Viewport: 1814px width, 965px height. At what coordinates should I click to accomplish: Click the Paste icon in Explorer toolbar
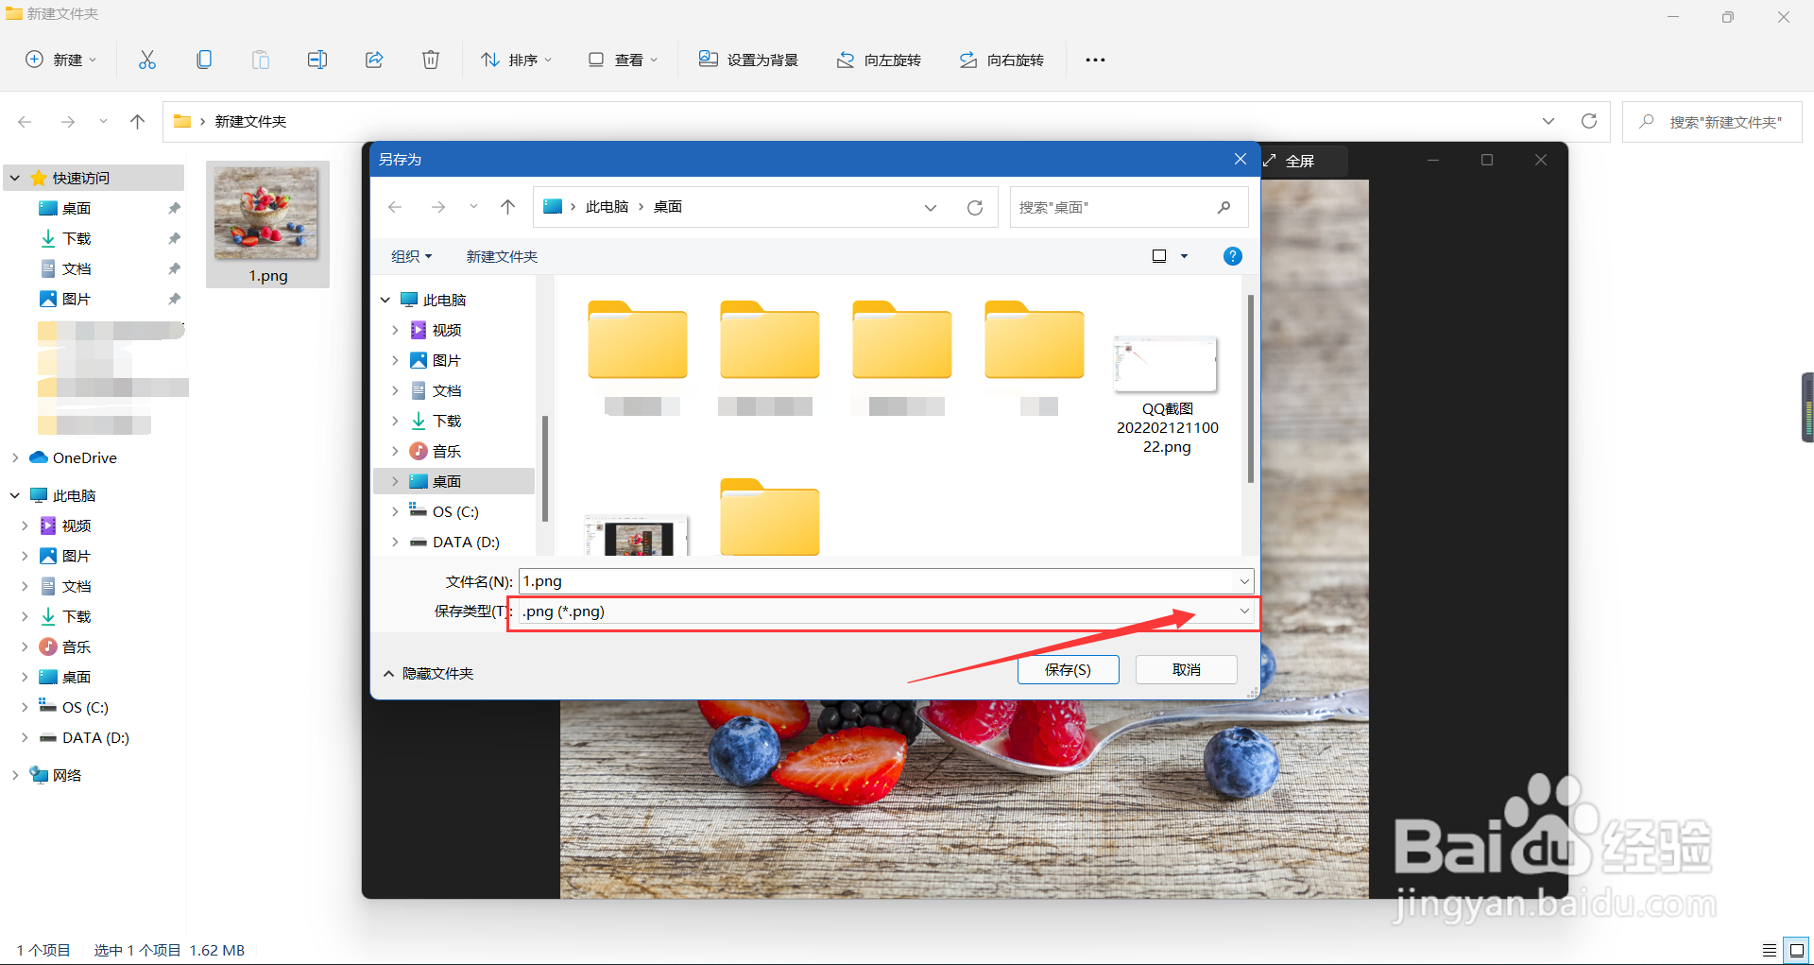click(261, 60)
